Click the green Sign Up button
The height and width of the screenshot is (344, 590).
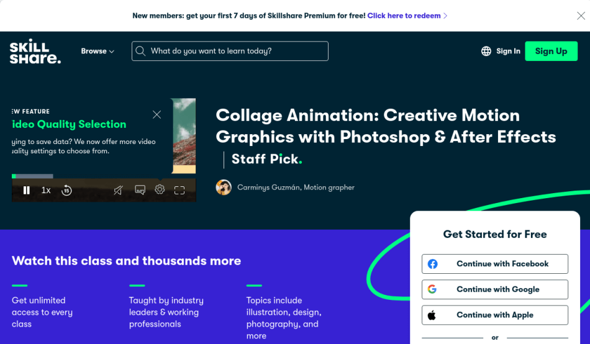[x=551, y=51]
